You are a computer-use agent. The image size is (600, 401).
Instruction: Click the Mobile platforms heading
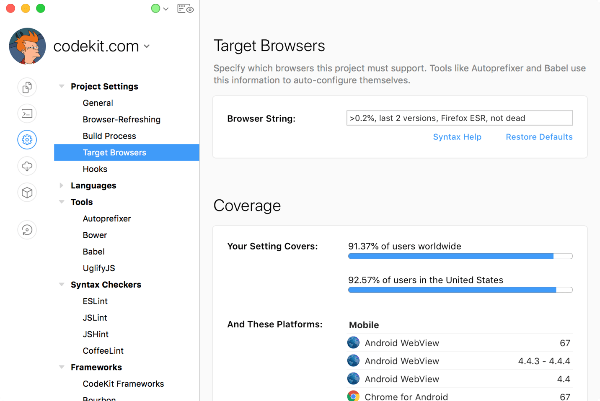[x=364, y=325]
